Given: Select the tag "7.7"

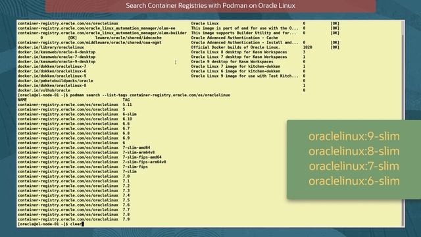Looking at the screenshot, I should 126,210.
